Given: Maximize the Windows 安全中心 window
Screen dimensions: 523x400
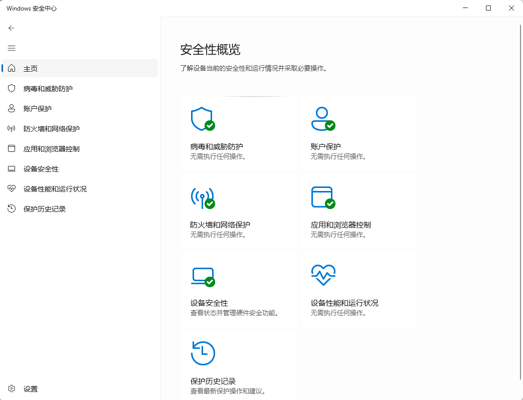Looking at the screenshot, I should pyautogui.click(x=488, y=8).
